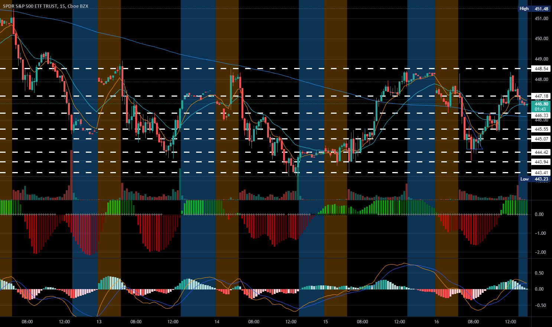Click the 447.18 level price label
The height and width of the screenshot is (327, 552).
541,96
